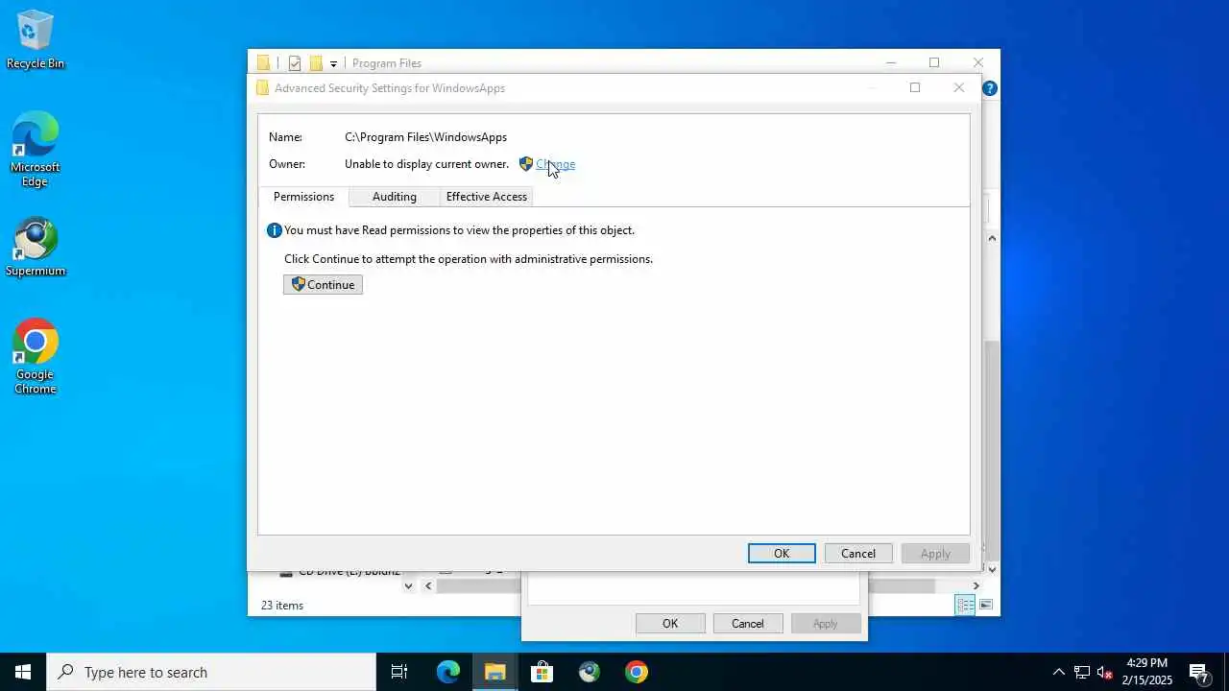This screenshot has width=1229, height=691.
Task: Click Cancel in the Properties dialog behind
Action: [748, 624]
